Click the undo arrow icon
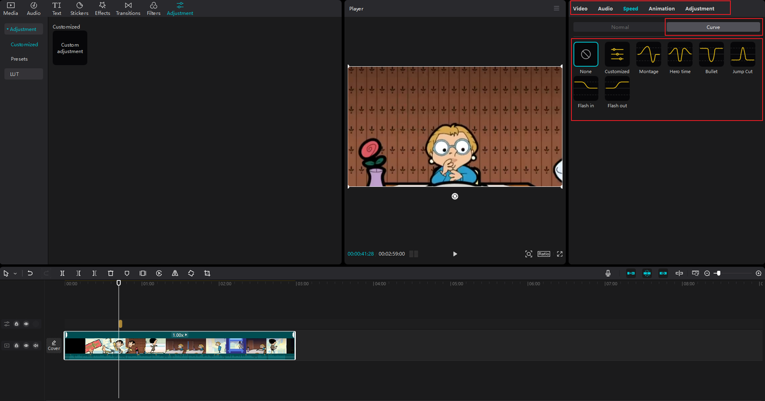 30,273
